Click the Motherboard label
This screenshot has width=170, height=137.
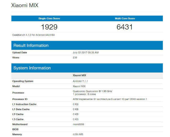(20, 124)
